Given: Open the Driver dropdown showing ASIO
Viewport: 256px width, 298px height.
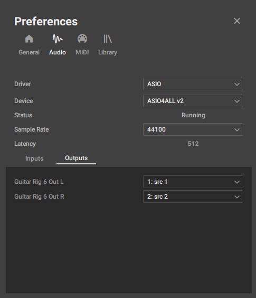Looking at the screenshot, I should 193,84.
